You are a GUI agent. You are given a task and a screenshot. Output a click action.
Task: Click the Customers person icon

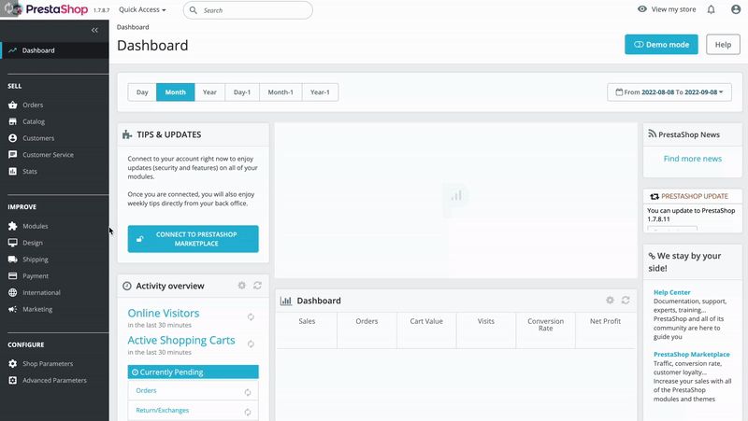coord(13,138)
